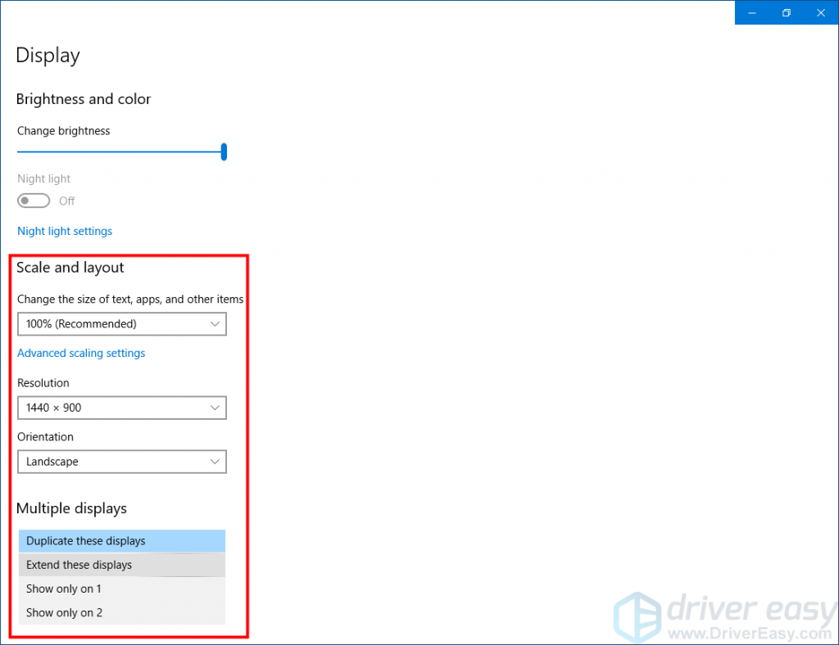Click the Orientation dropdown chevron arrow
839x645 pixels.
click(x=215, y=462)
